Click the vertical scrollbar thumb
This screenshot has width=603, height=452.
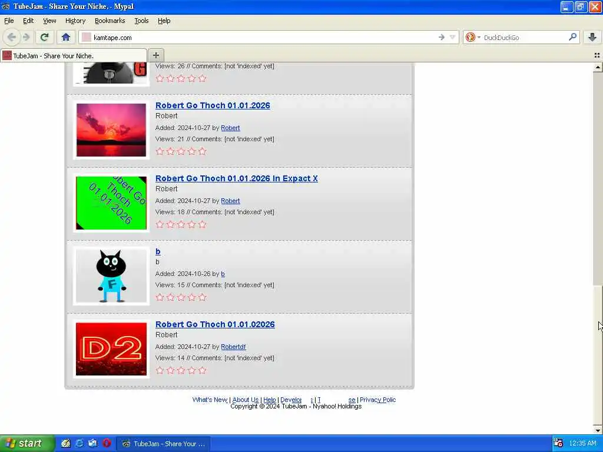598,354
